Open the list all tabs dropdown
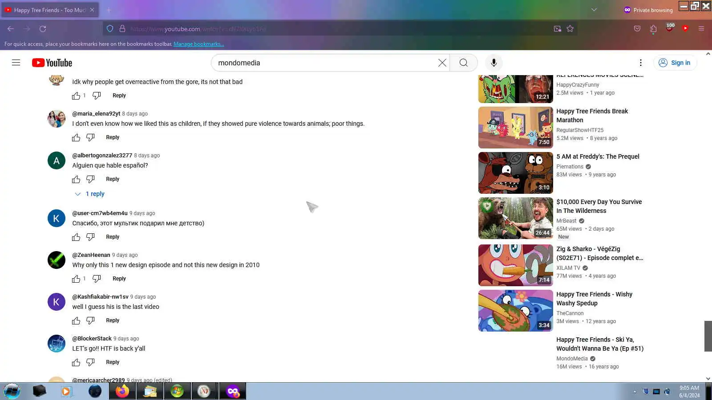712x400 pixels. pyautogui.click(x=594, y=10)
